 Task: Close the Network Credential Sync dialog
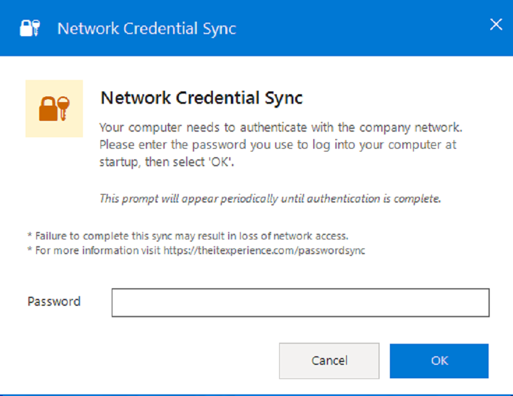496,25
